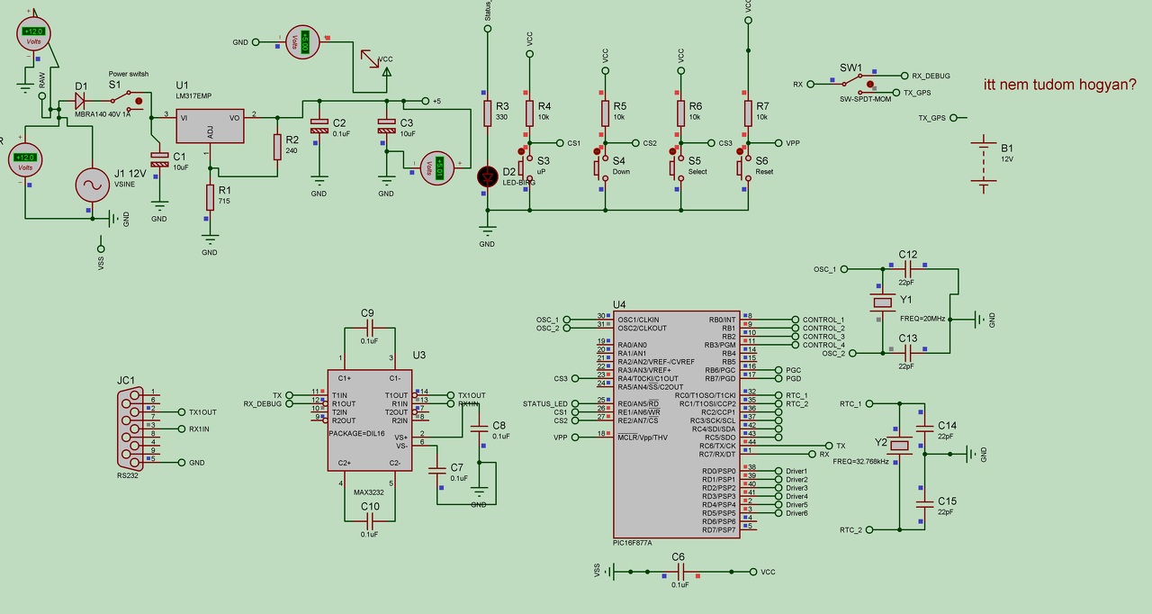Click resistor R2 240
The width and height of the screenshot is (1152, 614).
[x=277, y=147]
